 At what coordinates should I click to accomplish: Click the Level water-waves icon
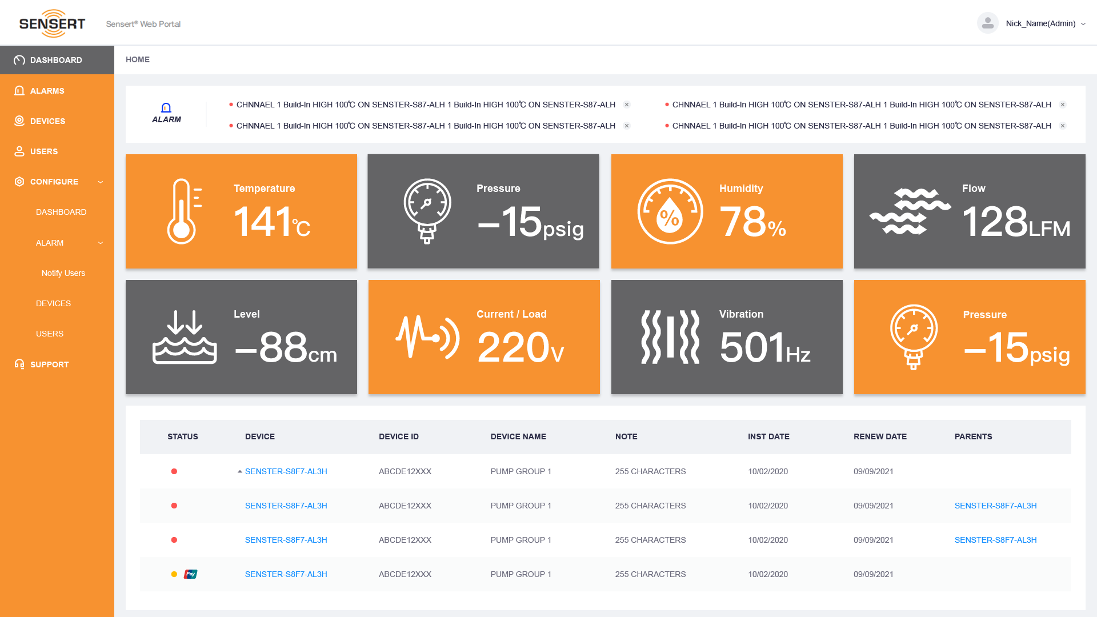click(185, 337)
